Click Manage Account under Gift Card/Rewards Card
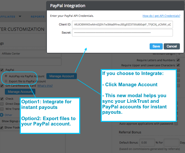The width and height of the screenshot is (185, 153). 20,92
